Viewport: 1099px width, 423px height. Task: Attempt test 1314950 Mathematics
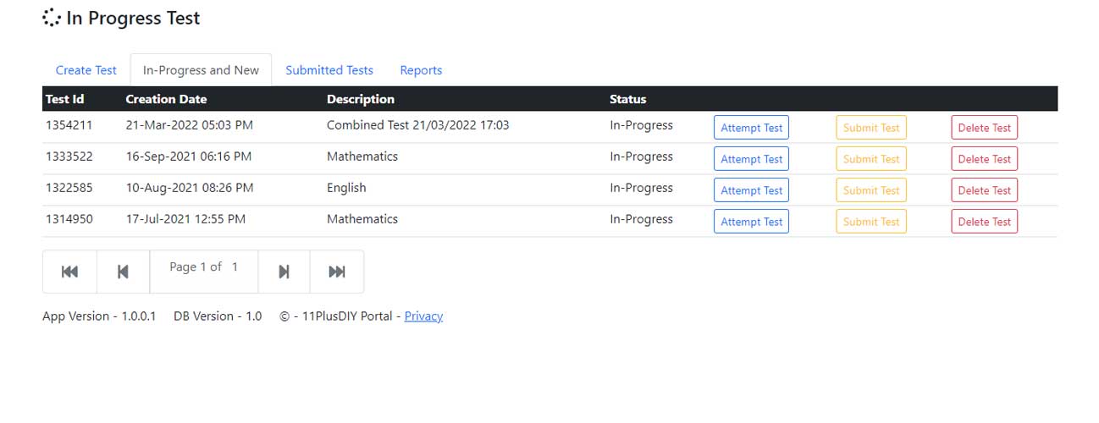click(751, 222)
